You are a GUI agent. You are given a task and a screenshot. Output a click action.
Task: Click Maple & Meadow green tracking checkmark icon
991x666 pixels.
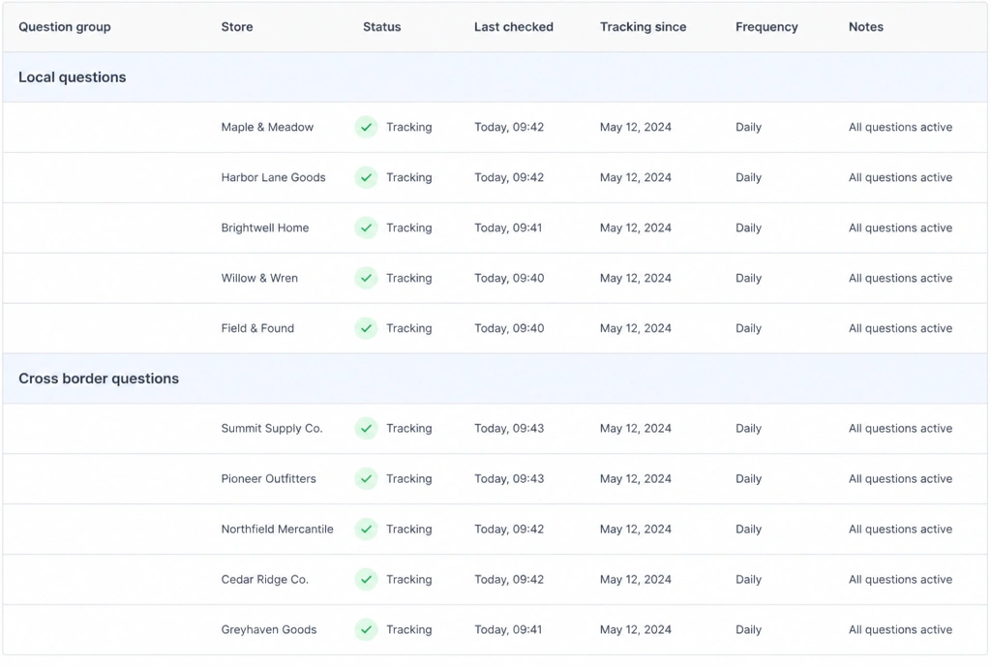366,127
